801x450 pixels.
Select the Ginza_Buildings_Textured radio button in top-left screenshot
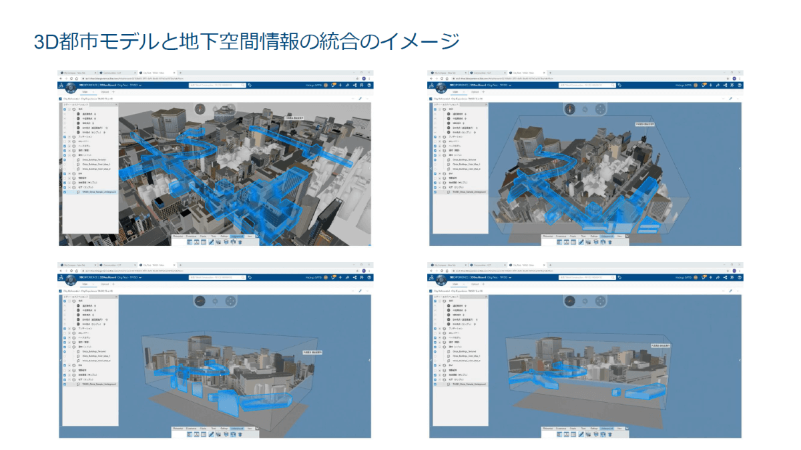click(65, 160)
